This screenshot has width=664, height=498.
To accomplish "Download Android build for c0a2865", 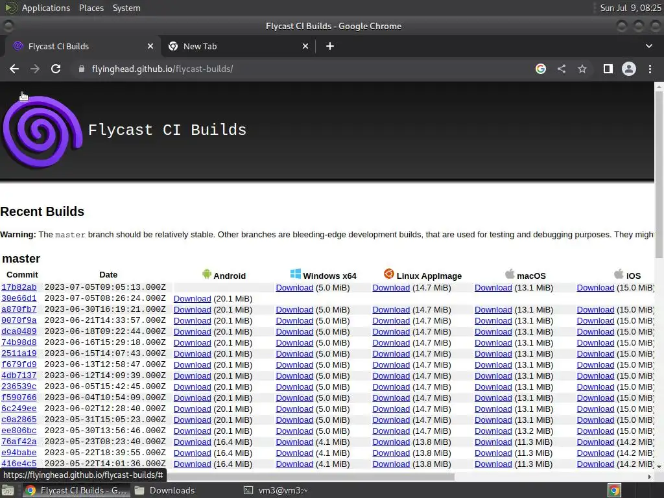I will (x=192, y=420).
